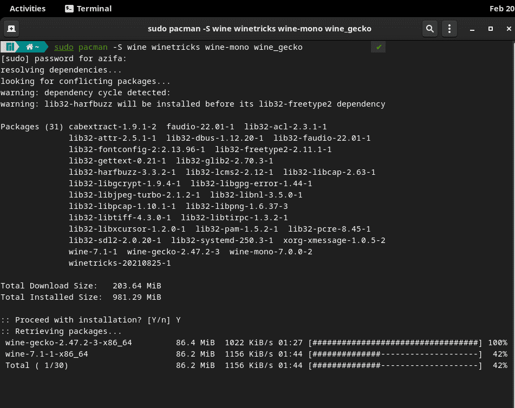The width and height of the screenshot is (515, 408).
Task: Open the terminal search
Action: [x=429, y=28]
